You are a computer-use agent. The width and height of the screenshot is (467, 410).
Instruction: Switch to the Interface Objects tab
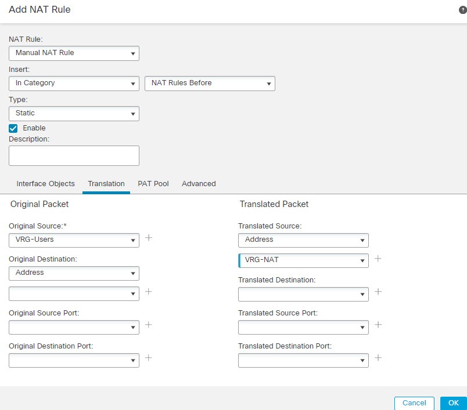pos(44,183)
